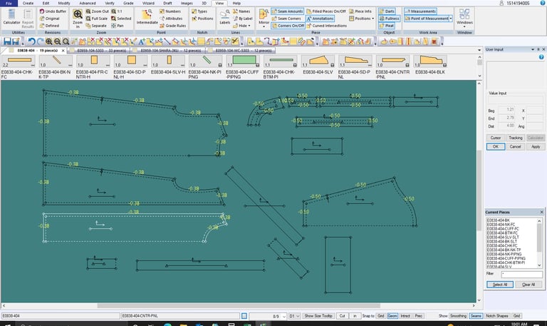Click the Full Scale zoom option
The height and width of the screenshot is (326, 547).
(97, 19)
